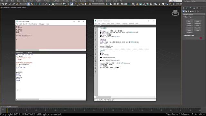Viewport: 206px width, 116px height.
Task: Open MacroRecorder menu in MAXScript Listener
Action: click(33, 24)
